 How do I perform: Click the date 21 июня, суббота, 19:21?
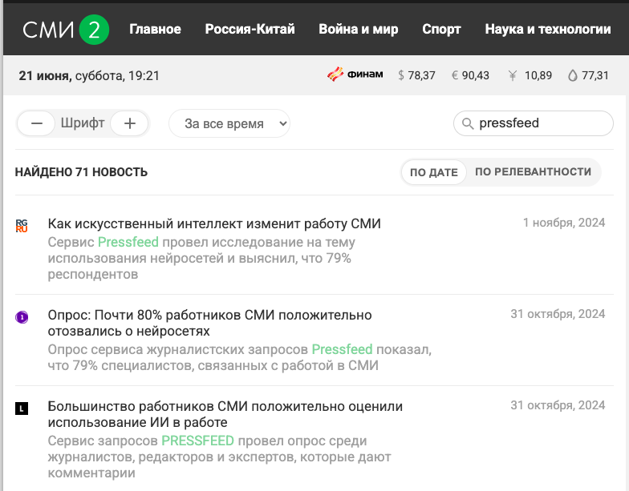click(89, 75)
